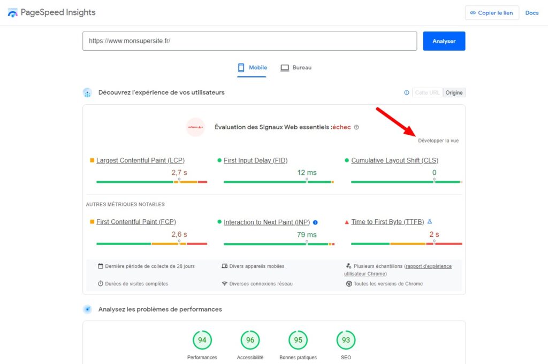Click the samples icon by Plusieurs échantillons
Image resolution: width=548 pixels, height=364 pixels.
pos(348,266)
